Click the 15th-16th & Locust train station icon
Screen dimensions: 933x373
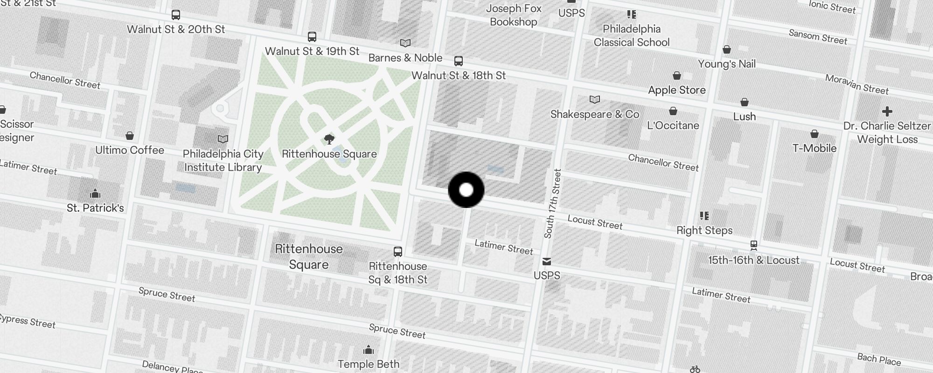[753, 245]
